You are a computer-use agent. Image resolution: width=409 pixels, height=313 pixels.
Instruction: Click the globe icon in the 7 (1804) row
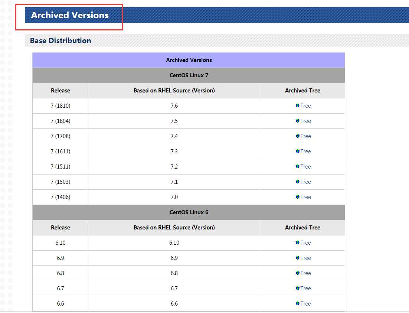pos(297,121)
